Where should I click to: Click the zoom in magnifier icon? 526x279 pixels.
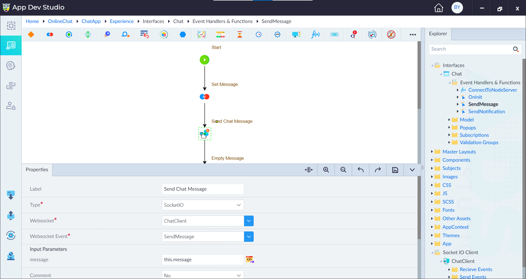[x=326, y=170]
